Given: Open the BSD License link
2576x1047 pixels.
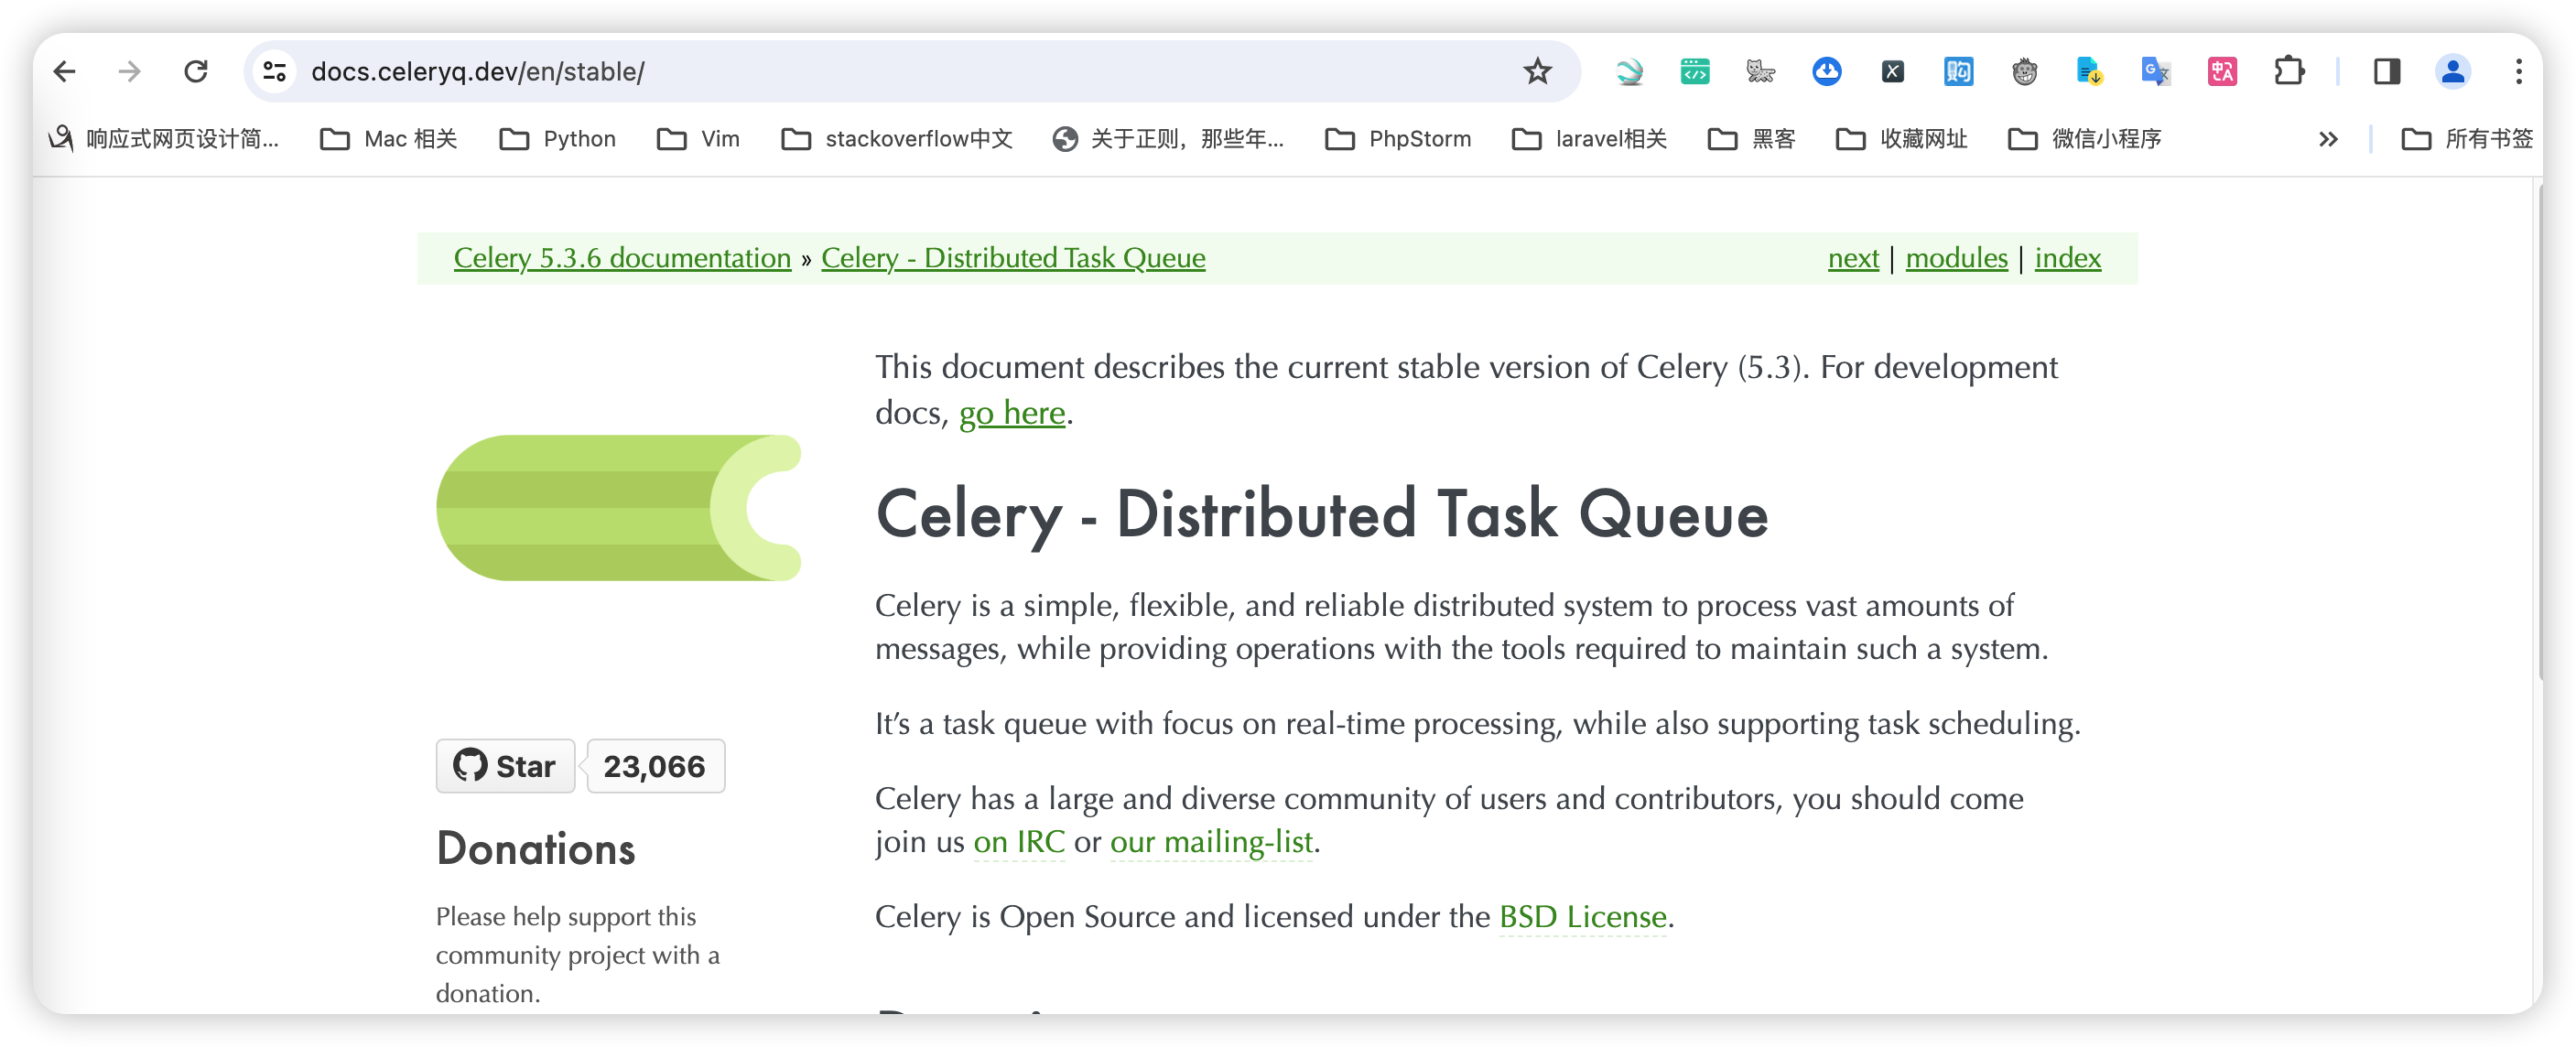Looking at the screenshot, I should 1583,917.
